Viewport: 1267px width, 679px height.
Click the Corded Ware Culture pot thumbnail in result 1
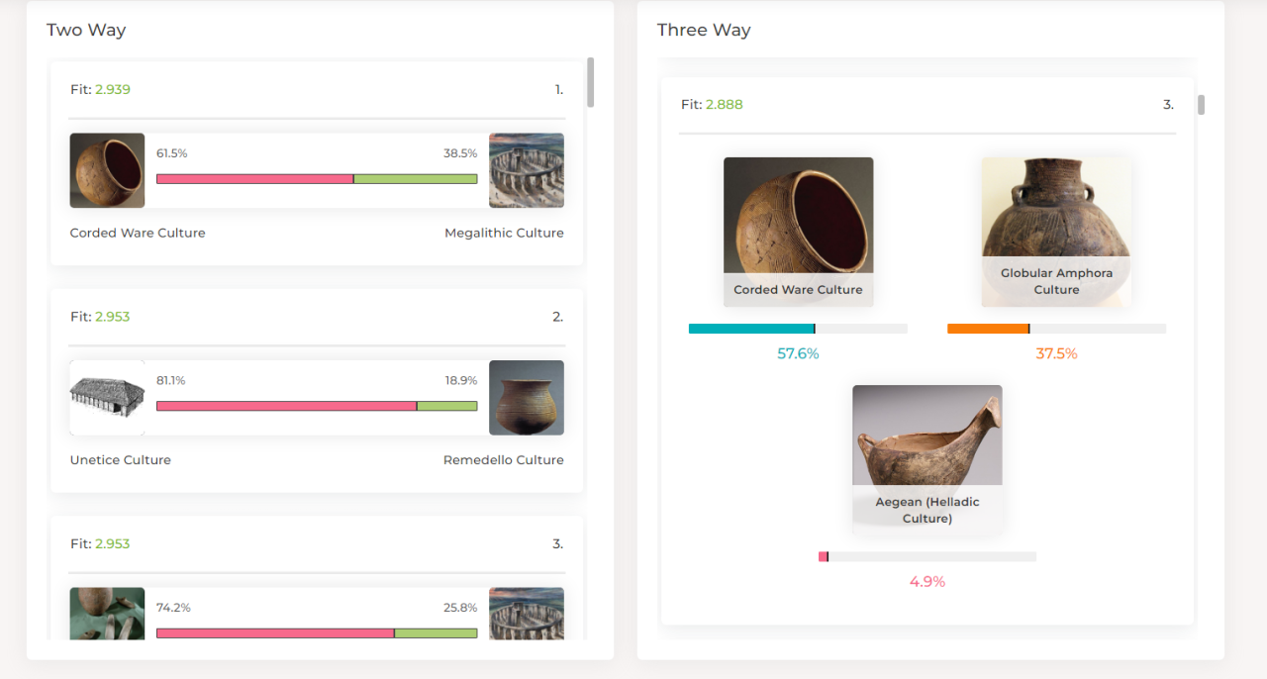(x=107, y=170)
